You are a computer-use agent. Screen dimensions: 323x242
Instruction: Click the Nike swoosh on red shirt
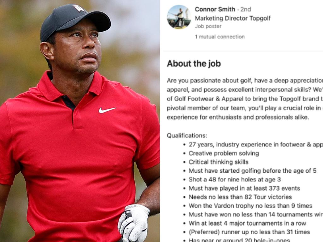[x=107, y=110]
